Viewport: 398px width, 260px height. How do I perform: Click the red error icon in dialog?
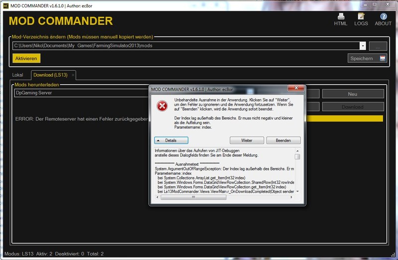click(x=162, y=106)
